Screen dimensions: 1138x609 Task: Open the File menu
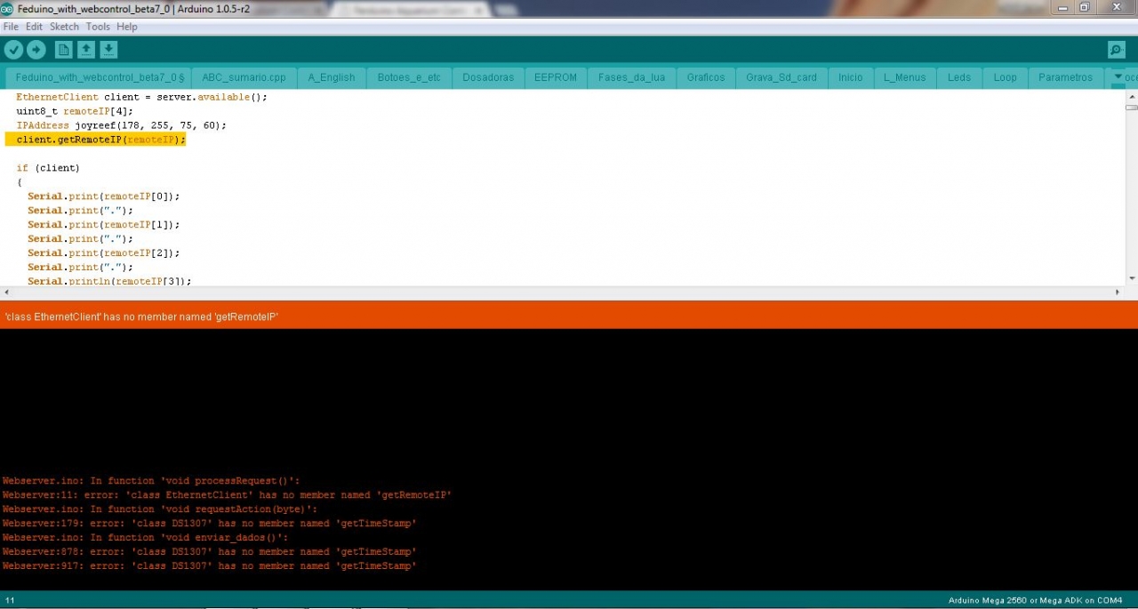click(x=11, y=27)
